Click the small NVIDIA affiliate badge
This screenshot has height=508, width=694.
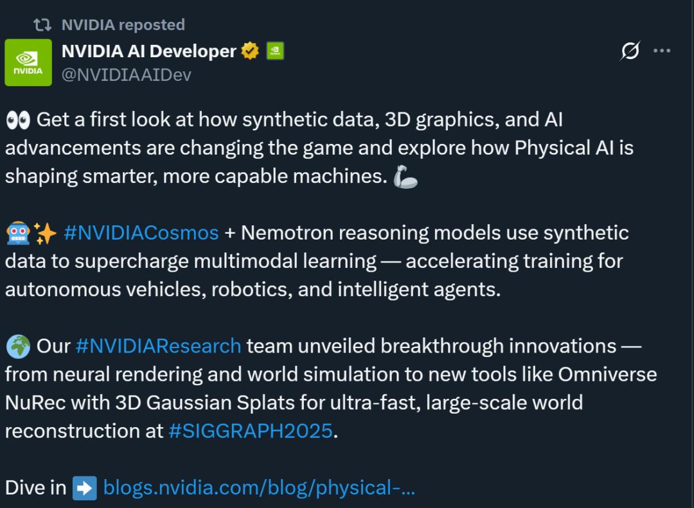[x=275, y=51]
